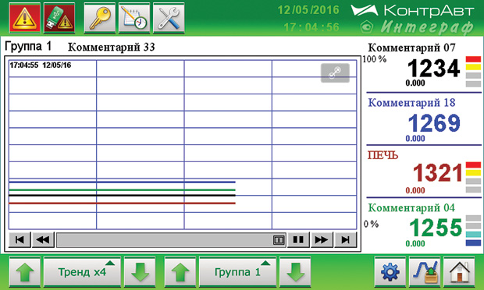Click the КонтрАвт logo
The width and height of the screenshot is (484, 290).
(x=412, y=11)
